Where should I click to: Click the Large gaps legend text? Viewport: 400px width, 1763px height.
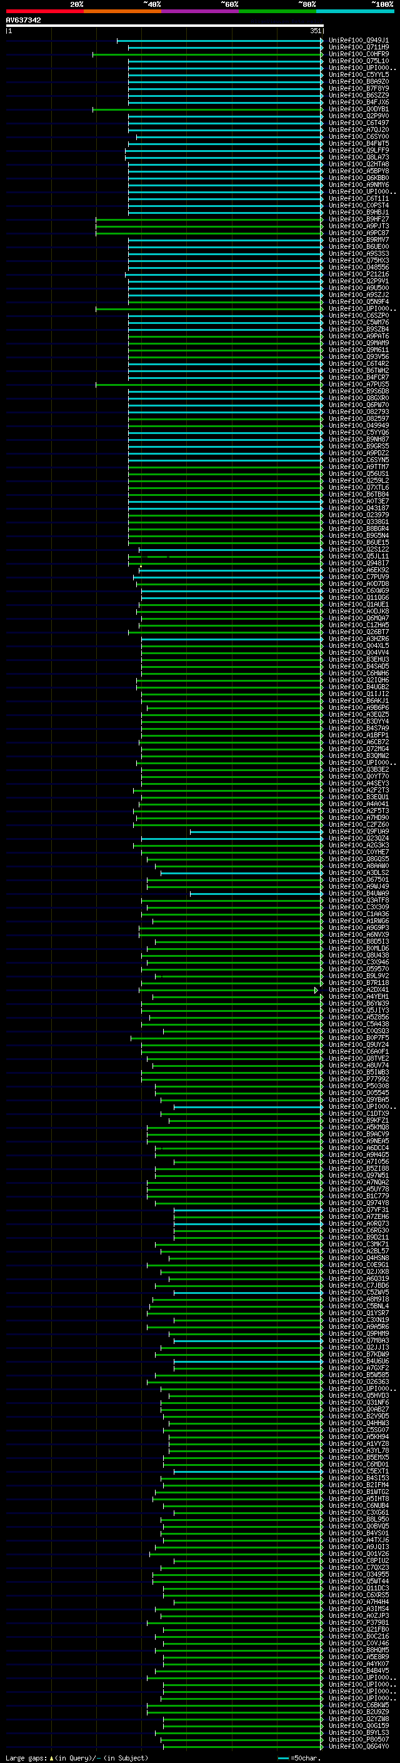27,1757
